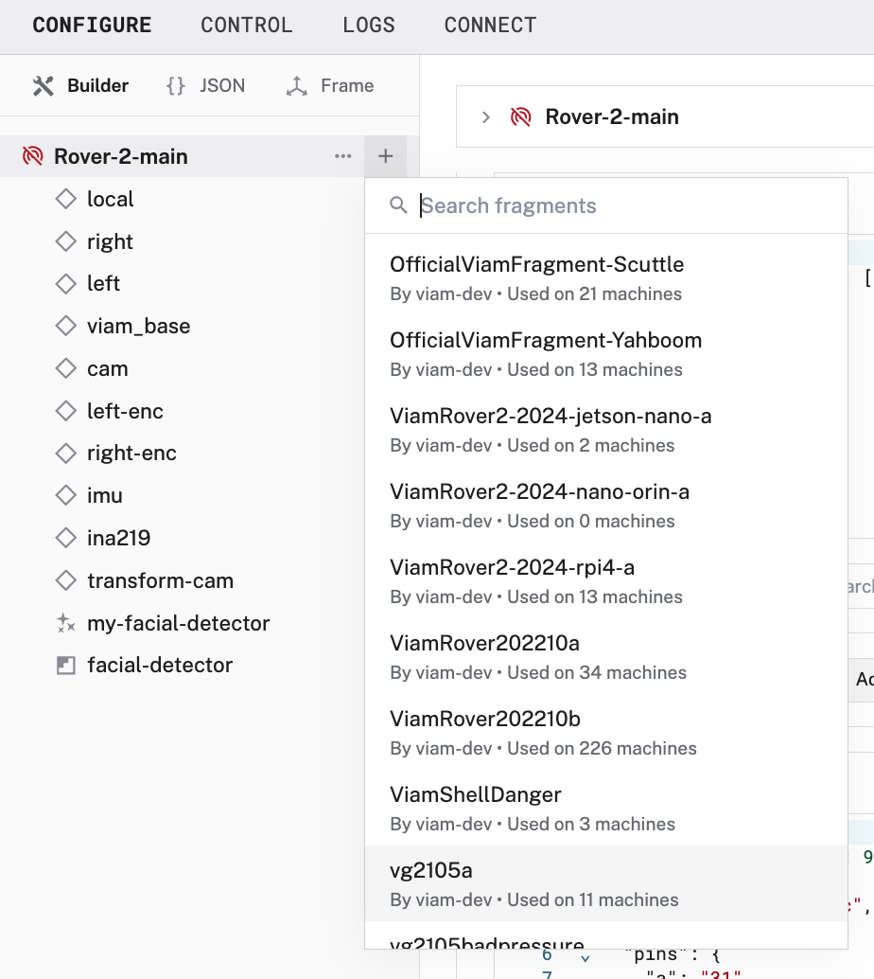The image size is (874, 979).
Task: Click the square icon beside facial-detector
Action: coord(65,666)
